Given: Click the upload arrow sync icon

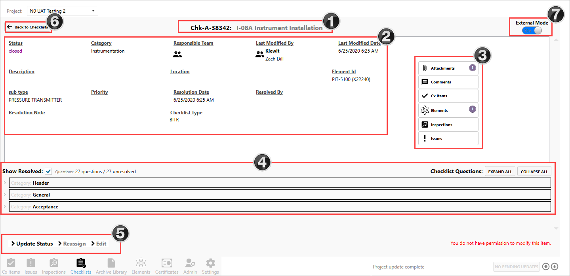Looking at the screenshot, I should coord(546,267).
